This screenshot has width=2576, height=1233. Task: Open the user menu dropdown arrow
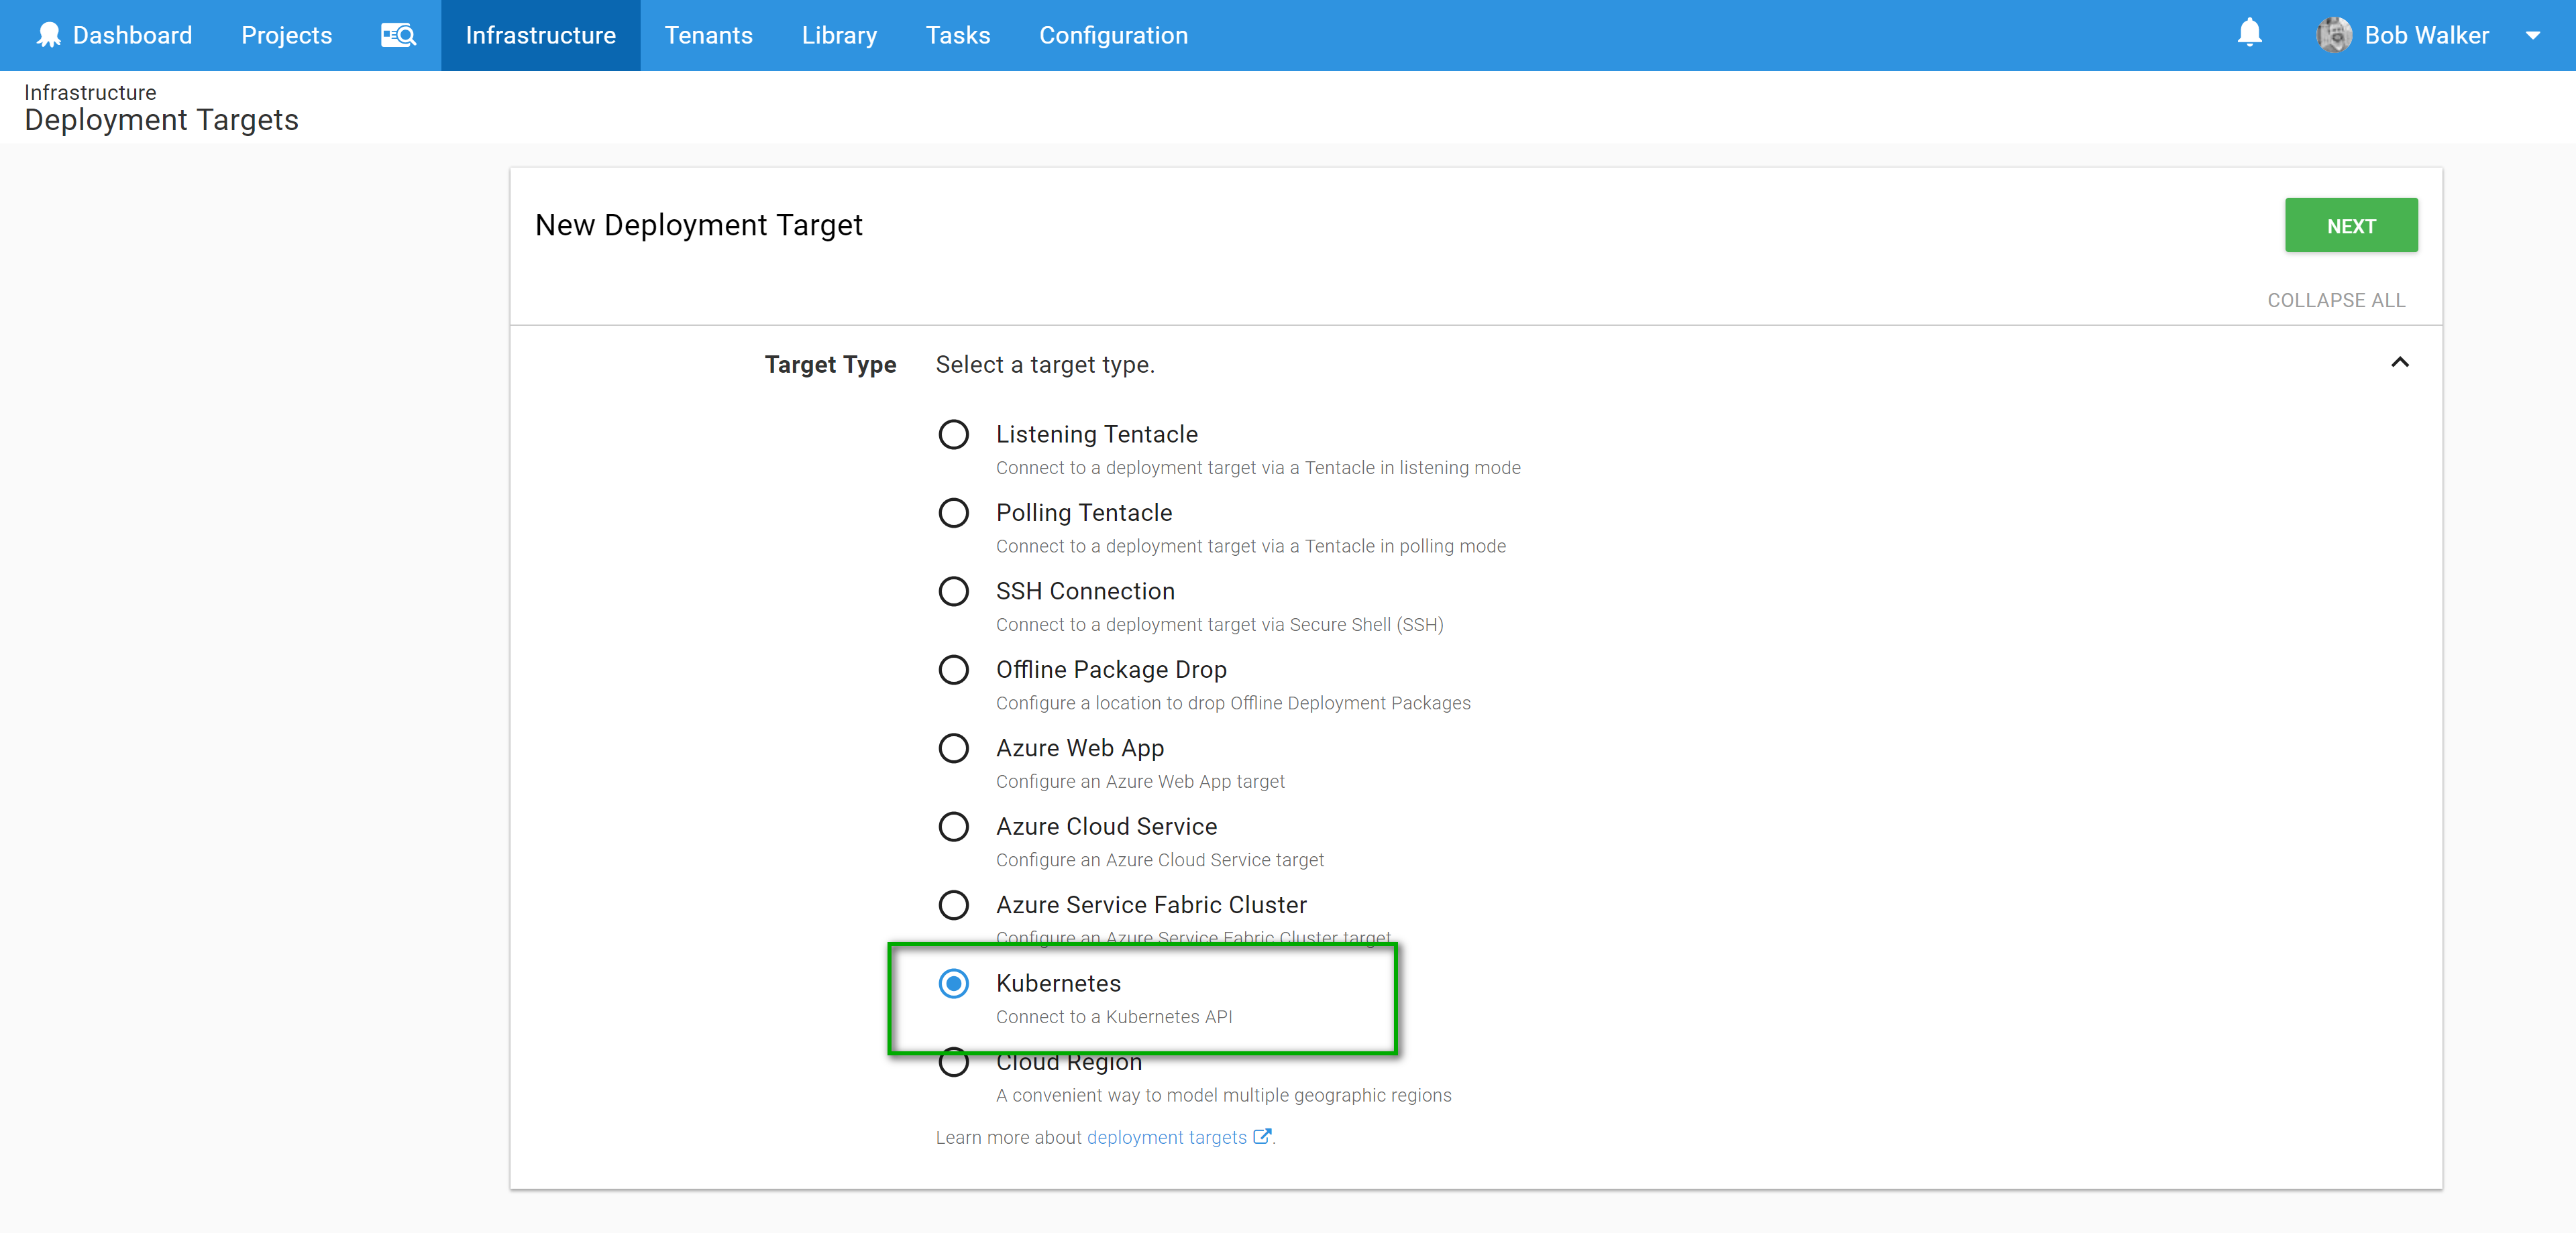pos(2533,36)
